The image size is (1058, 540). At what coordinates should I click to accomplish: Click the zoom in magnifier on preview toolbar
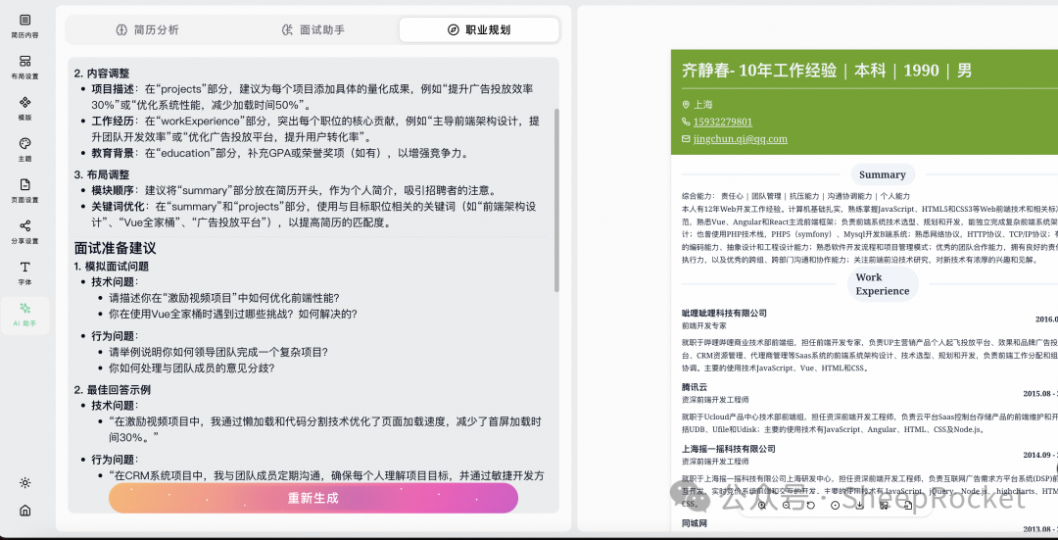pyautogui.click(x=762, y=505)
